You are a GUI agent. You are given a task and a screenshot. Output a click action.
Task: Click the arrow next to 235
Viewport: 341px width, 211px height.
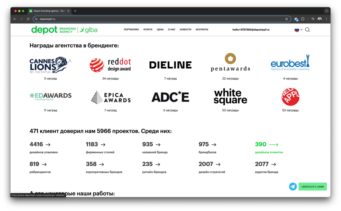158,164
